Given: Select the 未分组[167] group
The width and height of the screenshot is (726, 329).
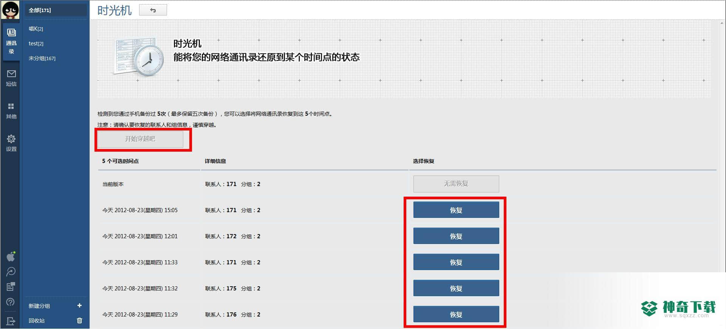Looking at the screenshot, I should click(42, 58).
